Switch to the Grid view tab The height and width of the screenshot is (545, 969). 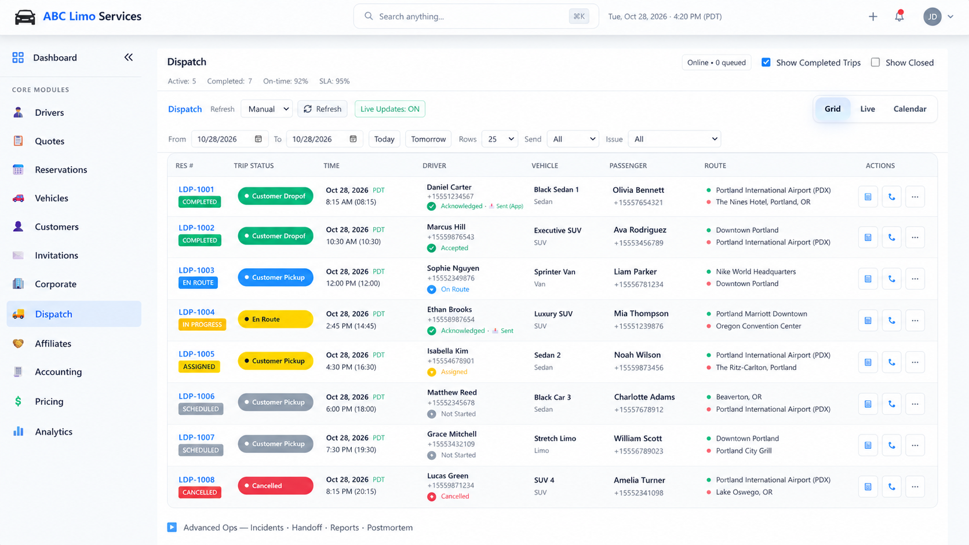(x=833, y=109)
